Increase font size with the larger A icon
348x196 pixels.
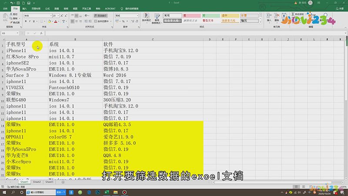click(x=62, y=16)
